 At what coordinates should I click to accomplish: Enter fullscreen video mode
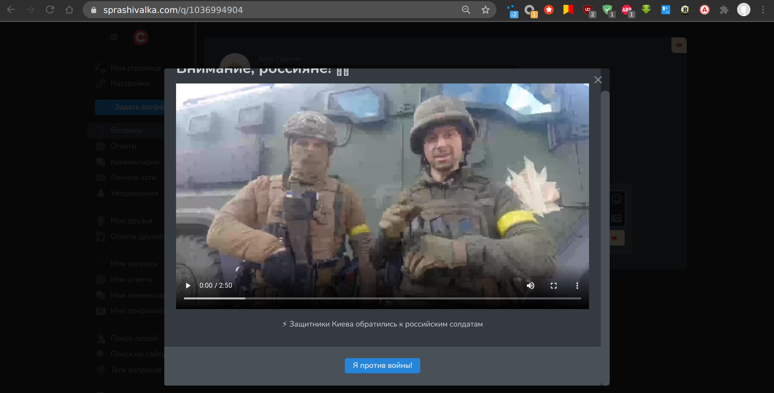pyautogui.click(x=554, y=286)
